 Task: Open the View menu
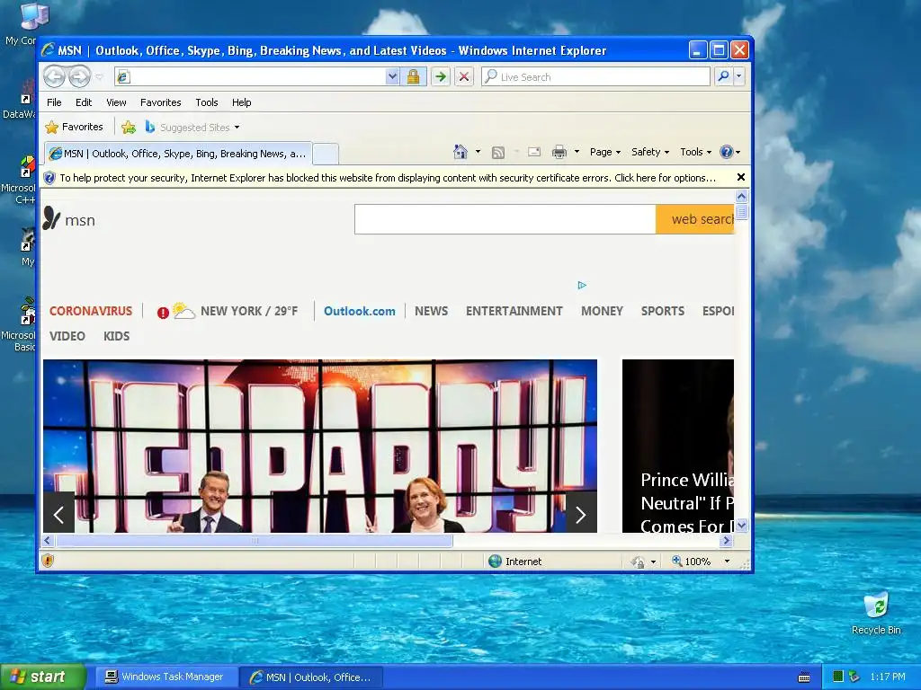click(x=116, y=102)
